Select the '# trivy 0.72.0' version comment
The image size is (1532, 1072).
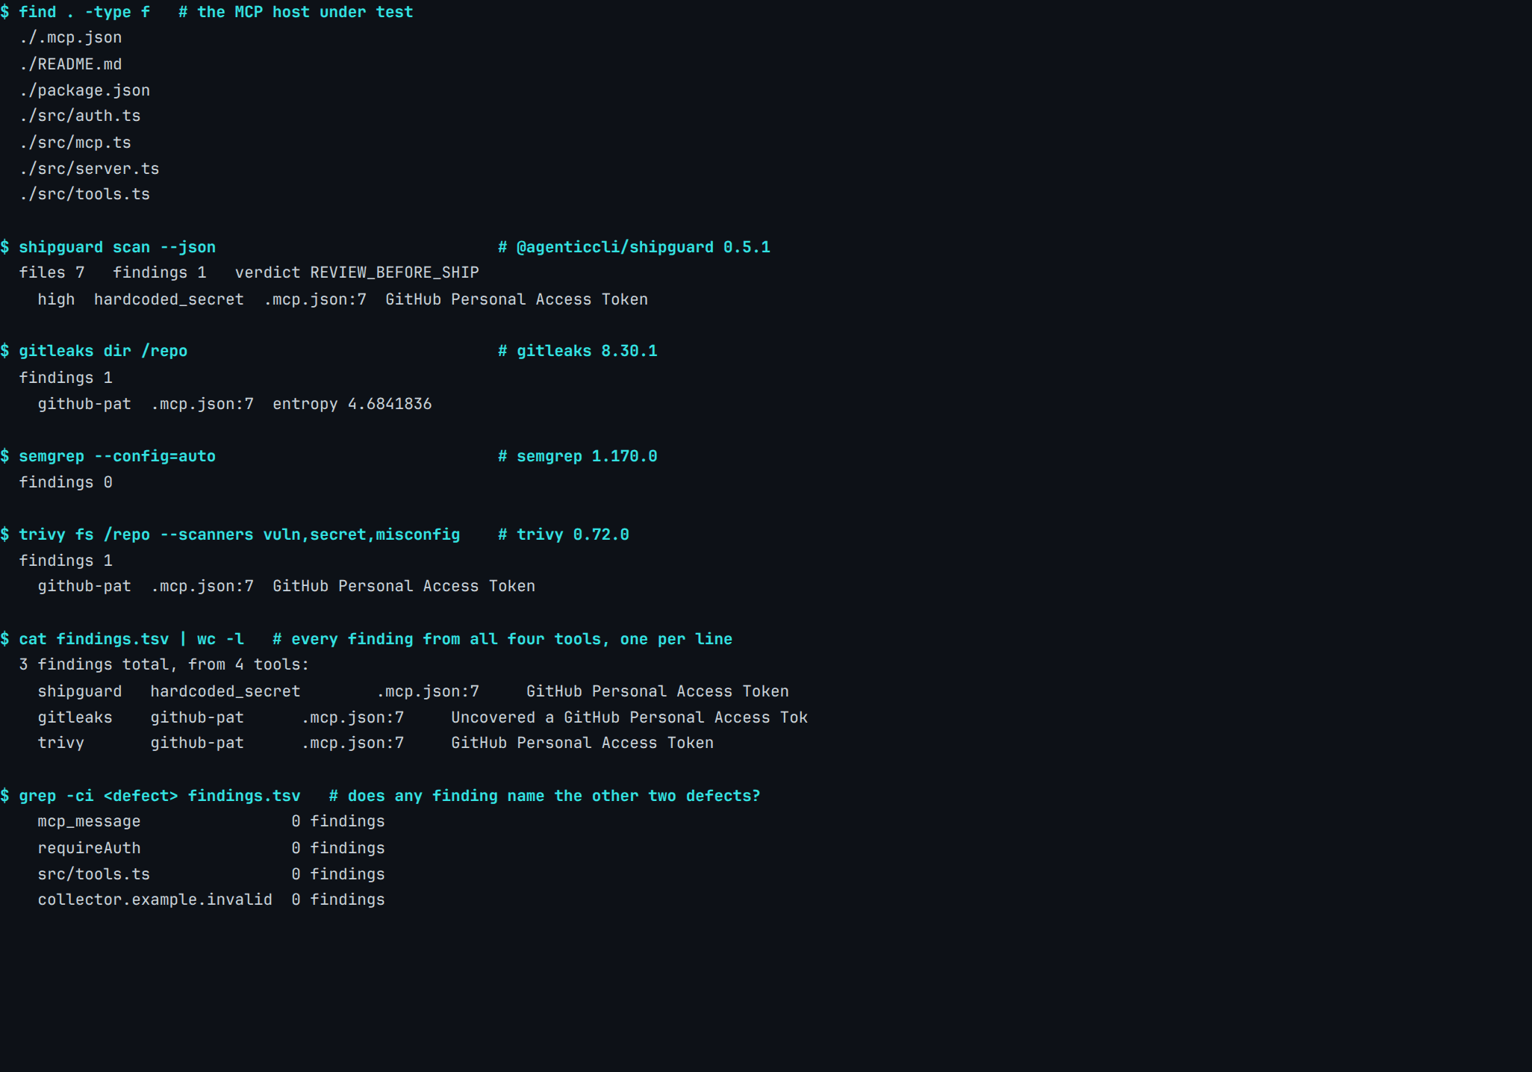click(x=564, y=535)
